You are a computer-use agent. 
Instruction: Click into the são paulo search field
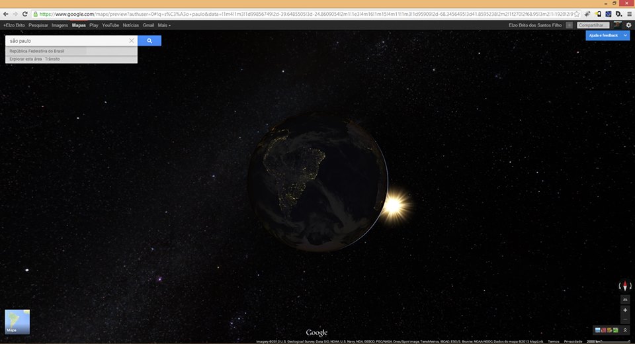click(66, 41)
